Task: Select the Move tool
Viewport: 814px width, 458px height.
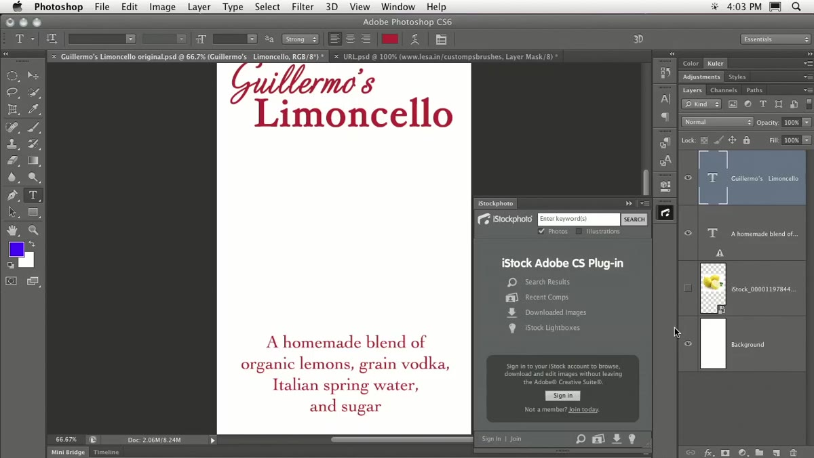Action: (33, 75)
